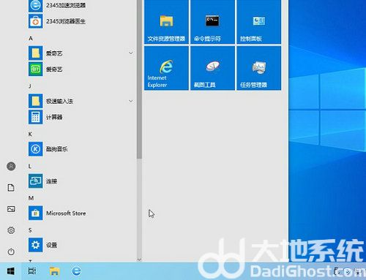This screenshot has width=366, height=280.
Task: Open File Explorer from the taskbar
Action: pos(54,271)
